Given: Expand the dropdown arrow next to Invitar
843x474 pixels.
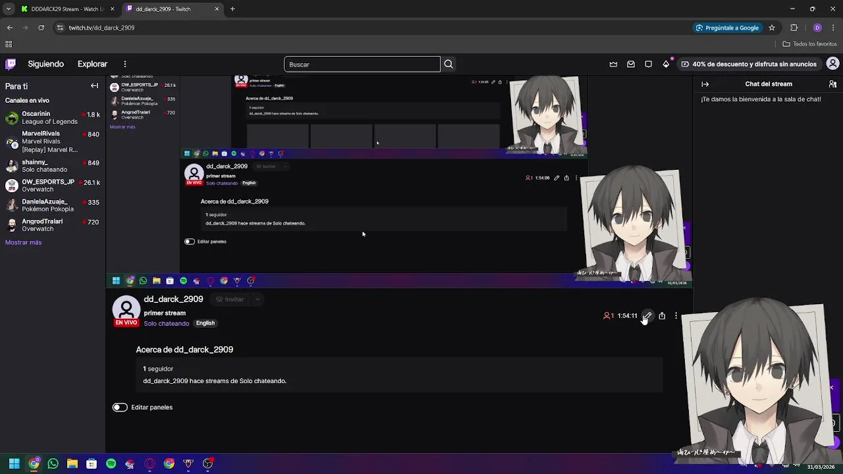Looking at the screenshot, I should point(258,300).
